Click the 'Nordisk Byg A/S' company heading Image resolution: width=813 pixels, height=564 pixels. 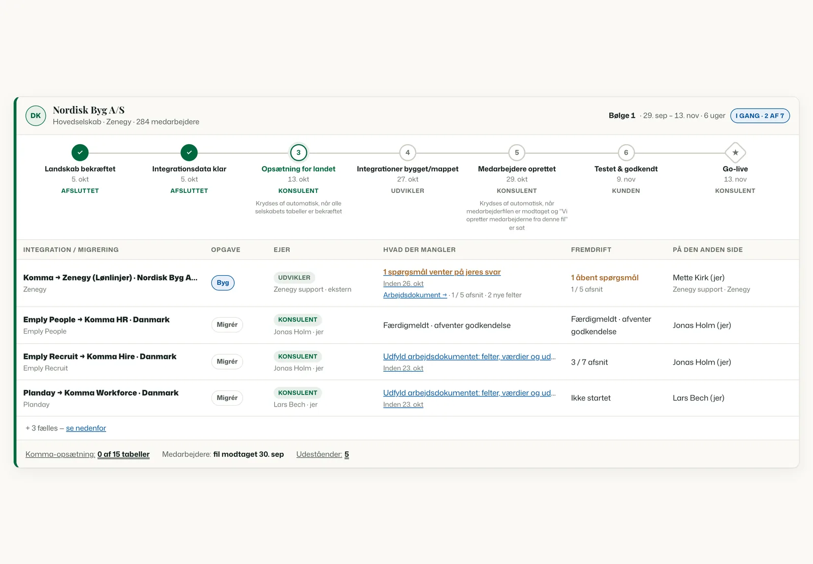88,110
